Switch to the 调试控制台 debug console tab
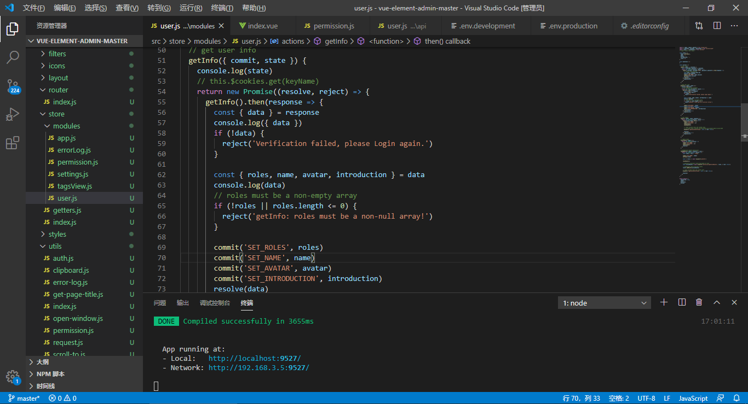Image resolution: width=748 pixels, height=404 pixels. 215,303
